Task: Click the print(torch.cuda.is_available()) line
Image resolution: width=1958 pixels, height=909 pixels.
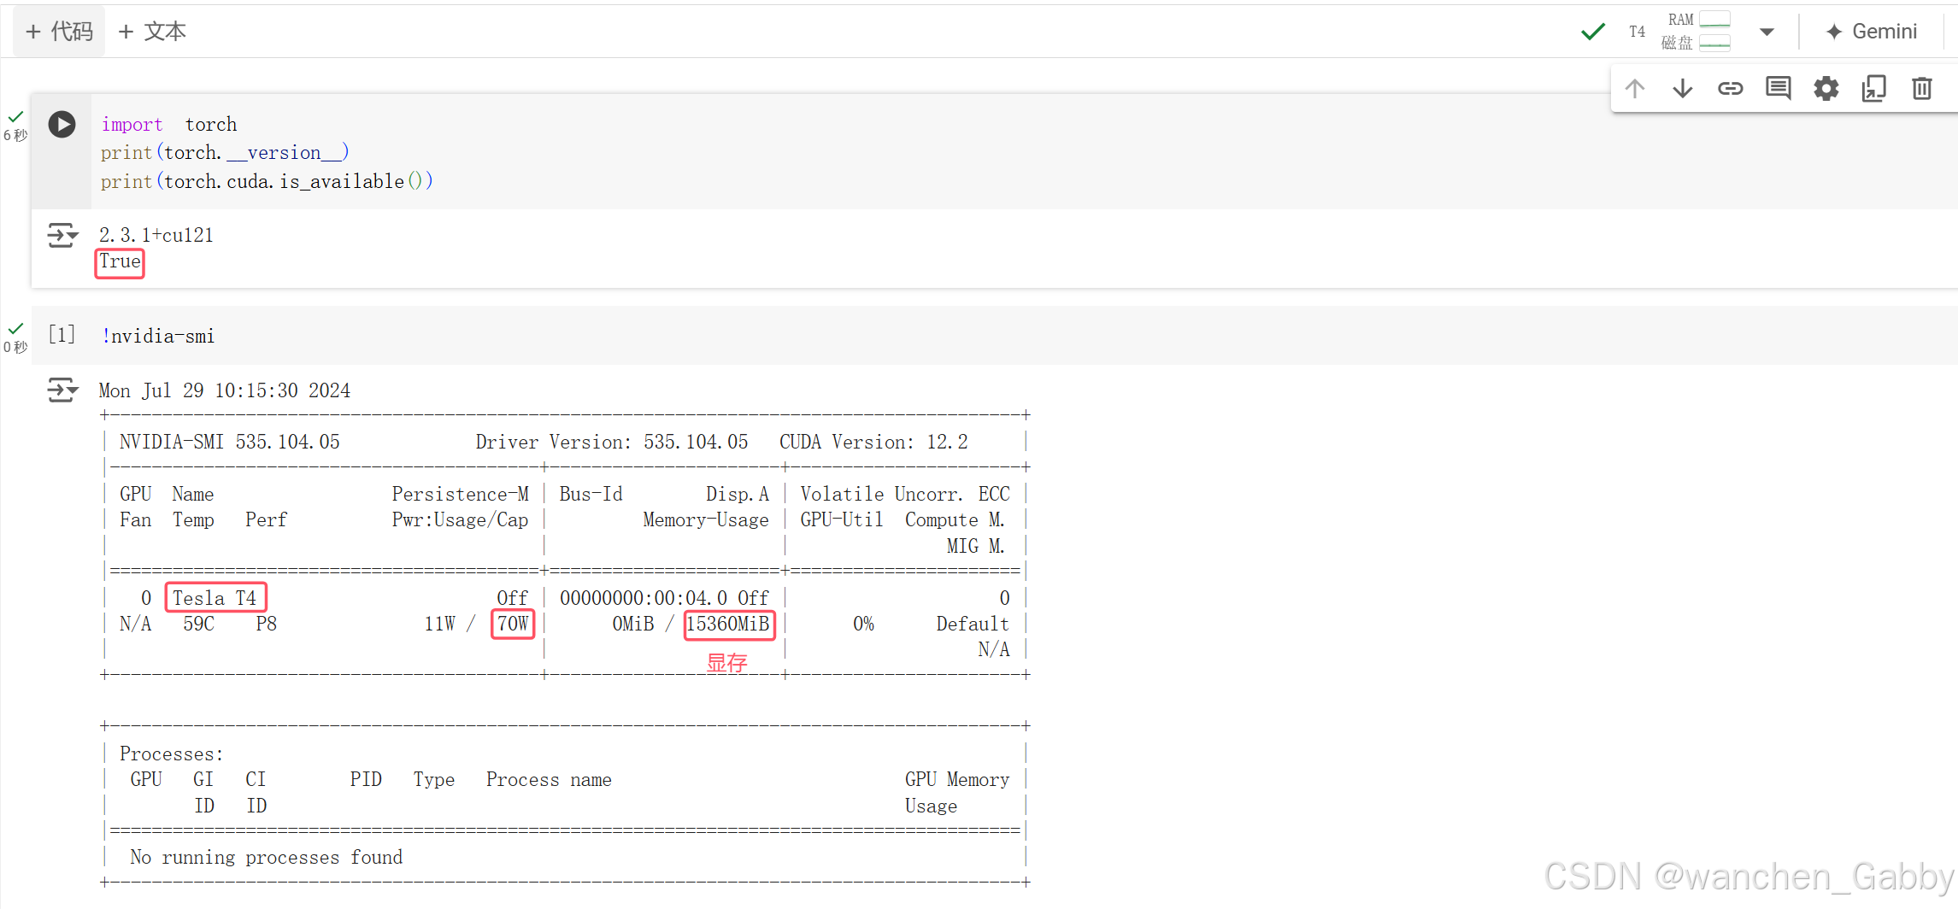Action: [267, 181]
